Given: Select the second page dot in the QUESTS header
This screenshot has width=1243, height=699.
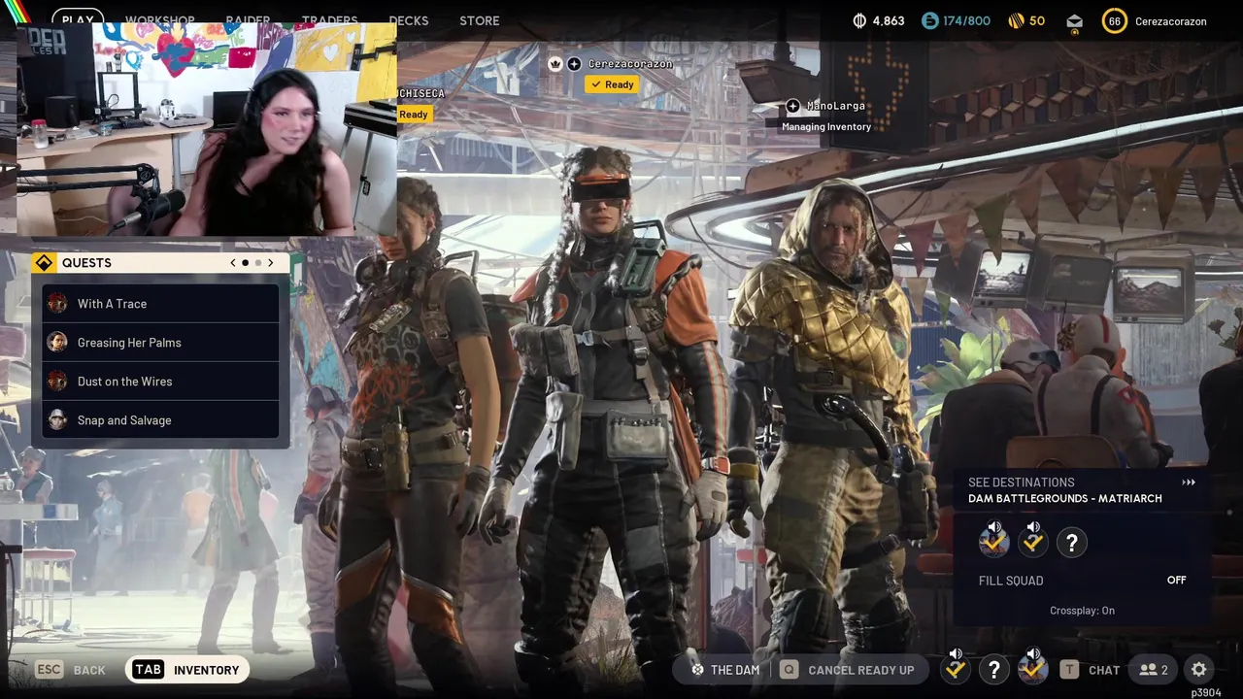Looking at the screenshot, I should (257, 263).
